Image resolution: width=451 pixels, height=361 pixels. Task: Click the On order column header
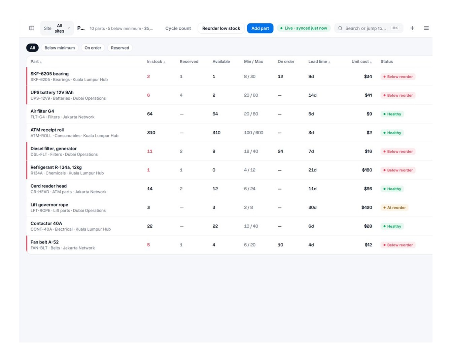[286, 62]
